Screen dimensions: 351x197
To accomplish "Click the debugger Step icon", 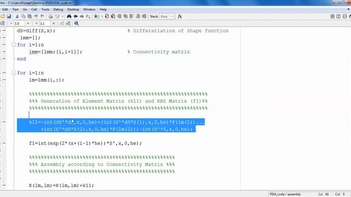I will click(119, 16).
